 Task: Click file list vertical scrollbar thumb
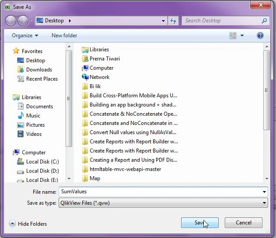[x=266, y=90]
